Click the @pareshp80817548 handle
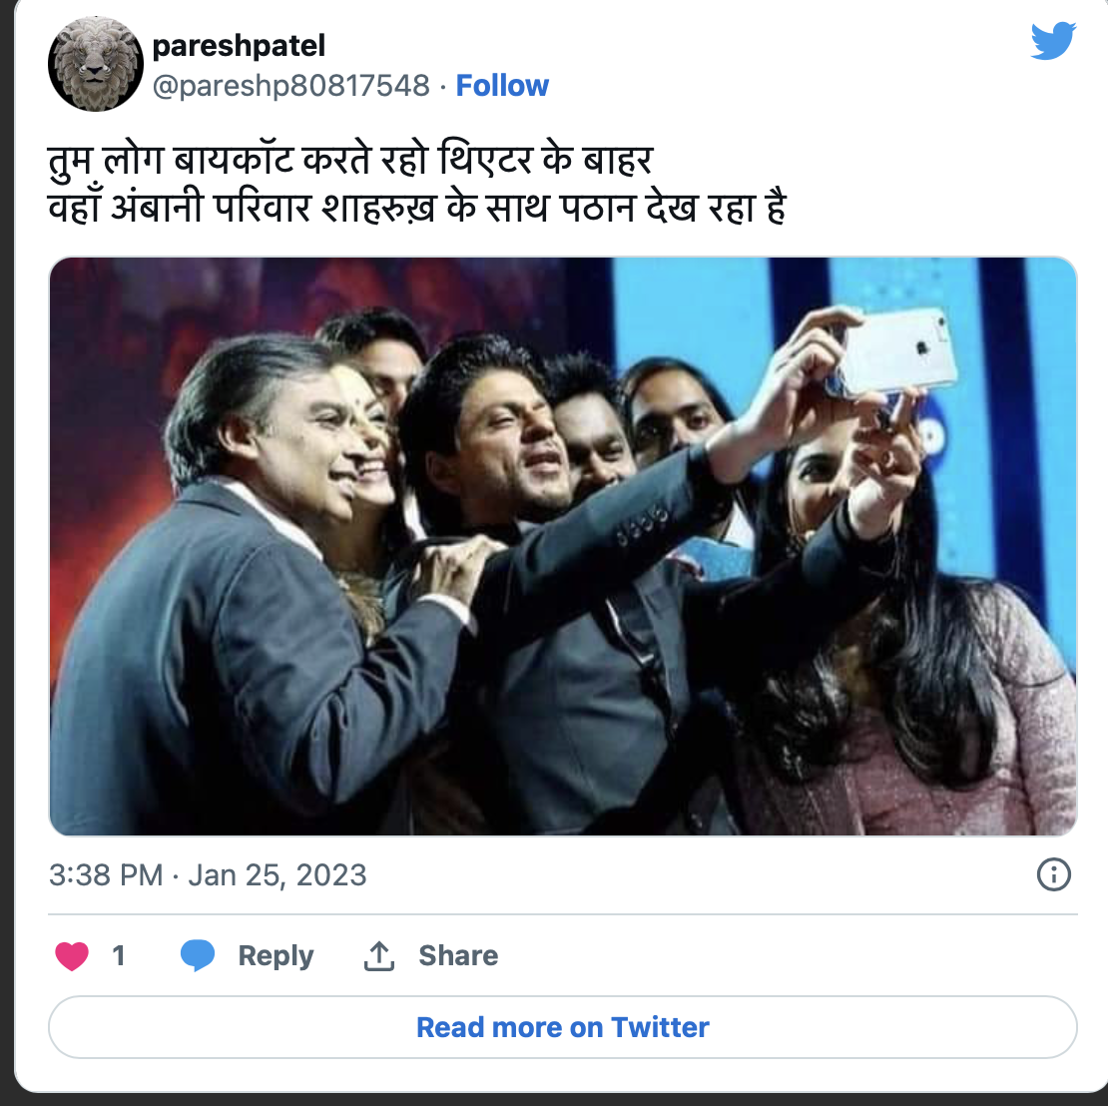 pyautogui.click(x=290, y=86)
